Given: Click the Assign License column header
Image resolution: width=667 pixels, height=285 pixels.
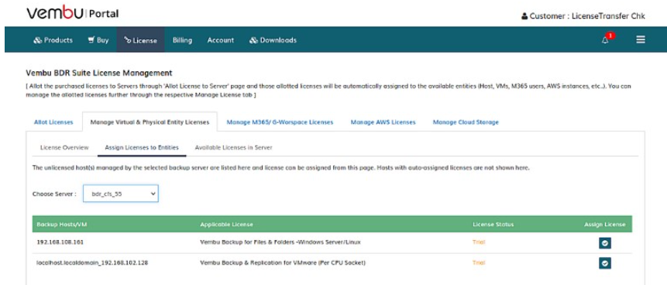Looking at the screenshot, I should (605, 224).
